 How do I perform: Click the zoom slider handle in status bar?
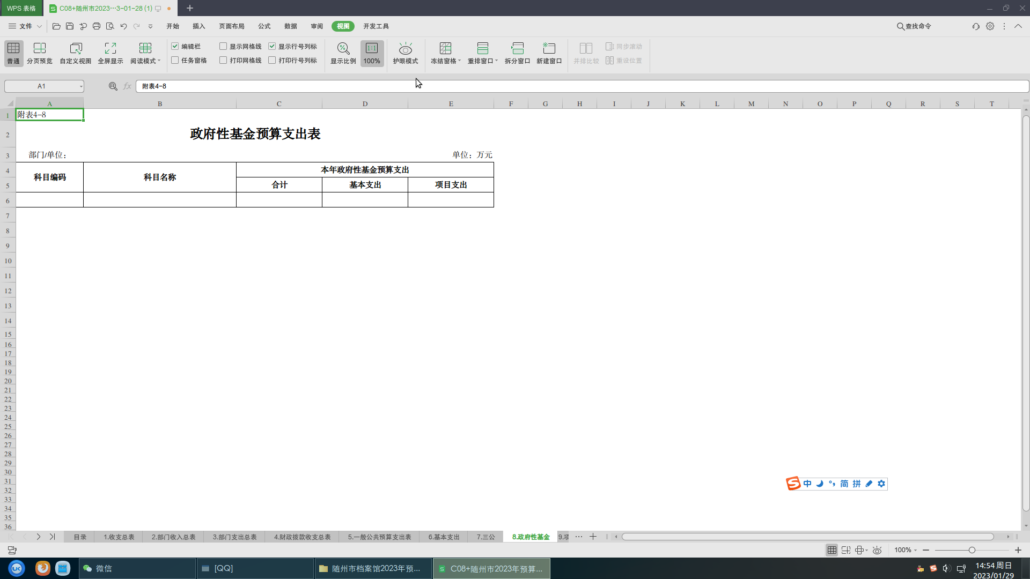coord(972,550)
